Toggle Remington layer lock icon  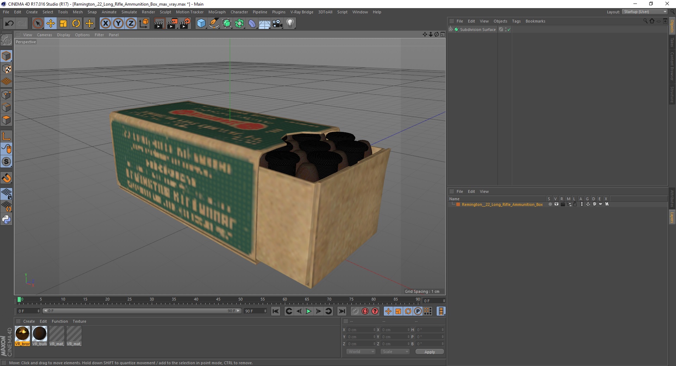click(x=575, y=204)
